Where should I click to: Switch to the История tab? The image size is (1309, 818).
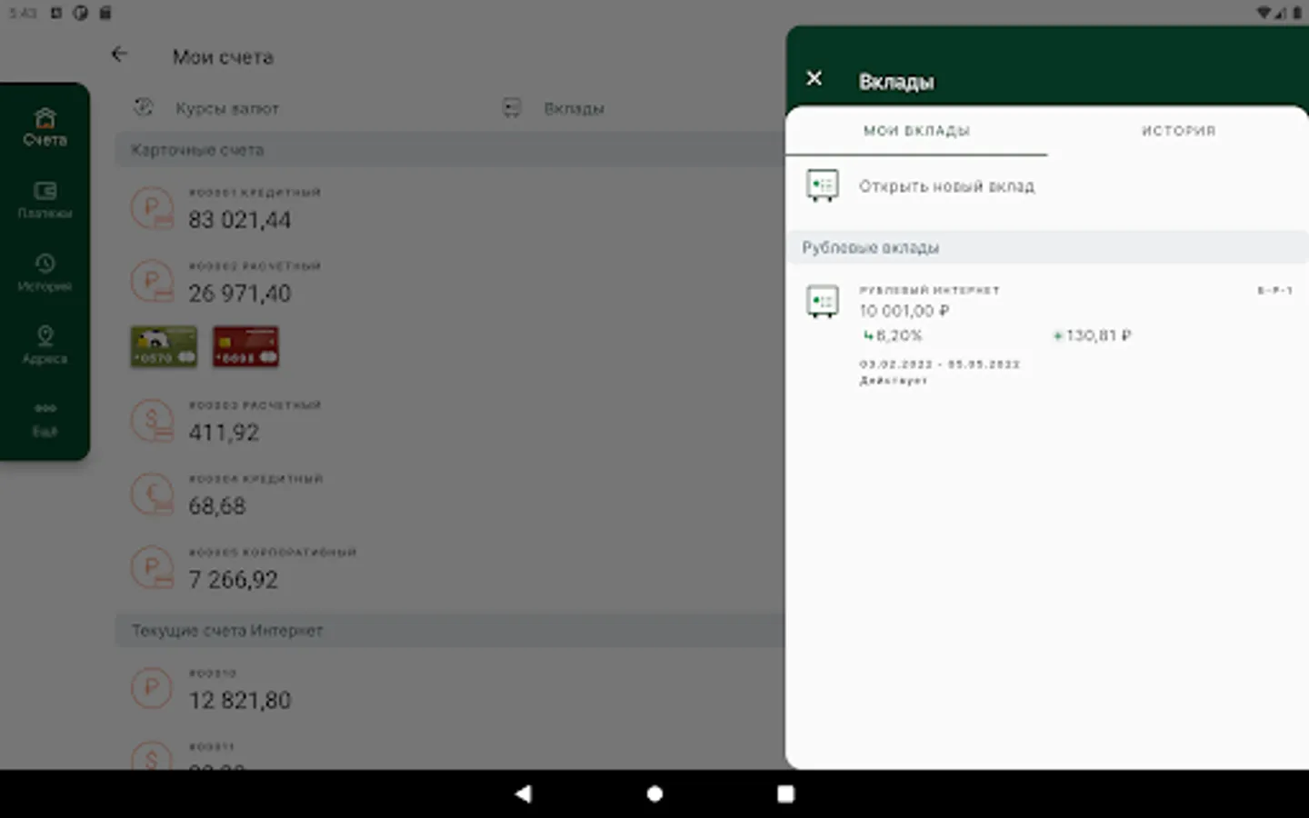(x=1177, y=131)
